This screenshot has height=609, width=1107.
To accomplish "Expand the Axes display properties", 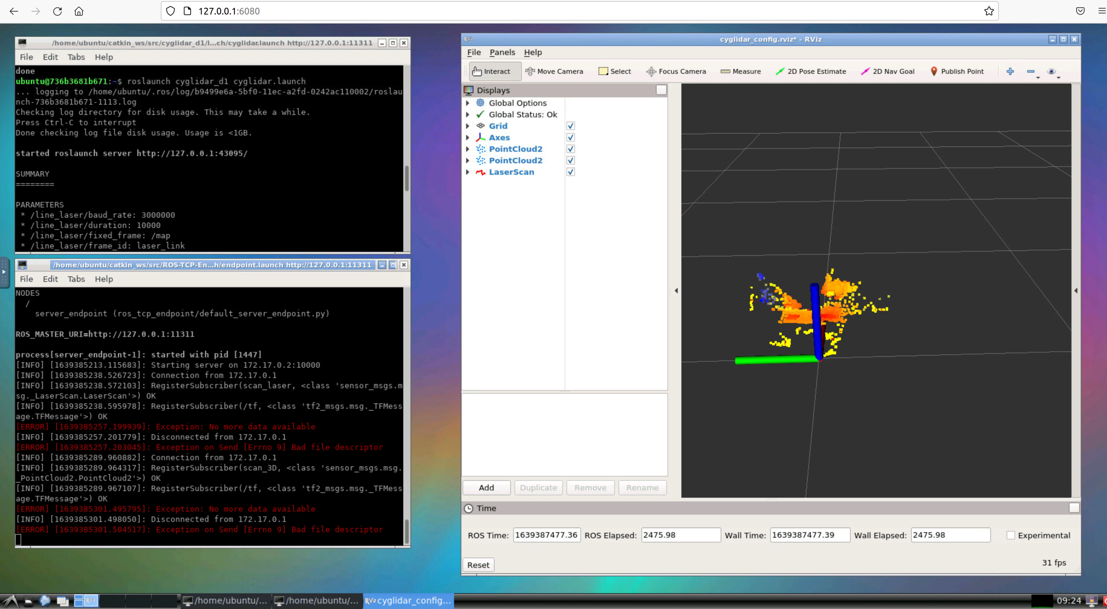I will (x=468, y=138).
